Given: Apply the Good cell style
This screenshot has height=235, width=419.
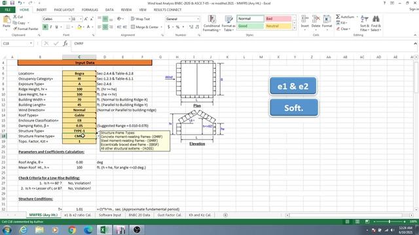Looking at the screenshot, I should tap(250, 26).
